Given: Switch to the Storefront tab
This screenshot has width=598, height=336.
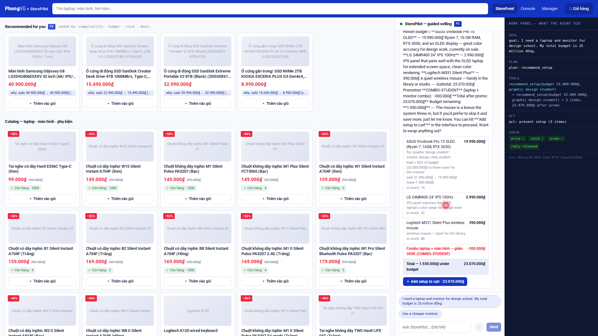Looking at the screenshot, I should click(x=505, y=9).
